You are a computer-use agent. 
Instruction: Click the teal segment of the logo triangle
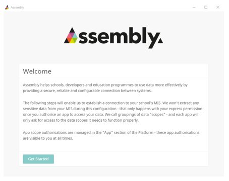(75, 36)
